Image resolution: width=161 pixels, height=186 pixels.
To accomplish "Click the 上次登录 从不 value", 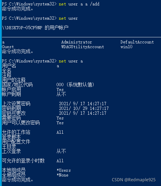I will 61,151.
